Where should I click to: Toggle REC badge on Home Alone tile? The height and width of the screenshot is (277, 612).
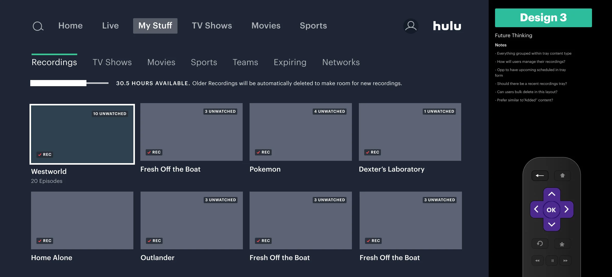[x=45, y=241]
